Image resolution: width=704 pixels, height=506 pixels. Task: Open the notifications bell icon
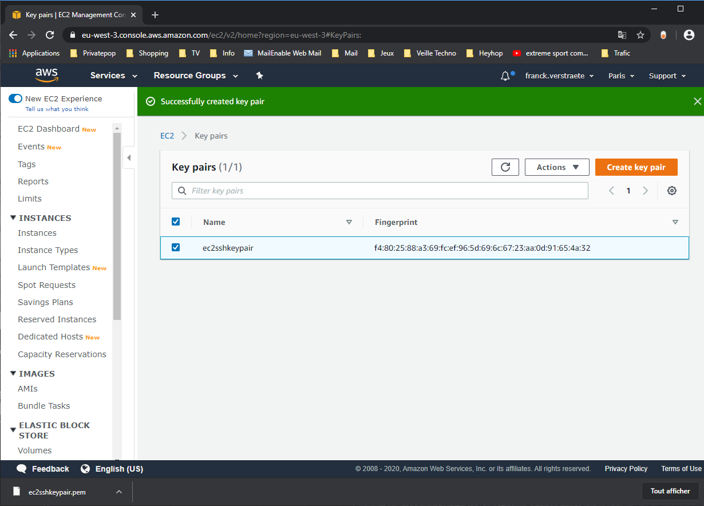505,76
